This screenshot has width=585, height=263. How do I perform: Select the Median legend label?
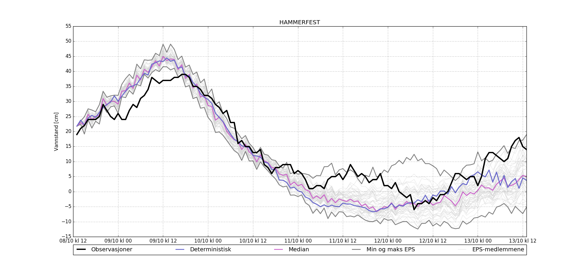[299, 250]
